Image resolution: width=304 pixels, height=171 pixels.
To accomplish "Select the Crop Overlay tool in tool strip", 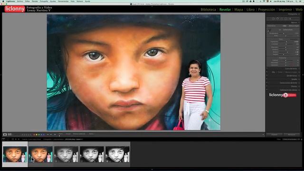I will (x=273, y=19).
